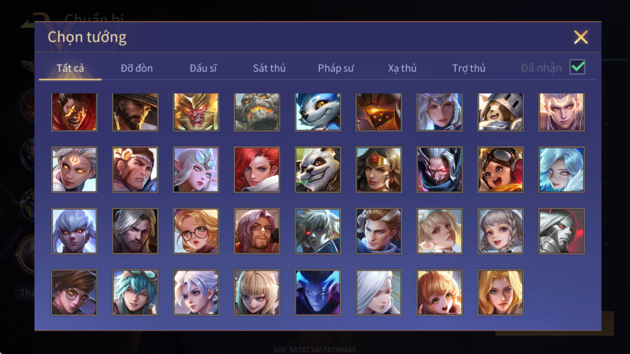Screen dimensions: 630x354
Task: Pick the pilot girl wearing goggles
Action: pyautogui.click(x=500, y=170)
